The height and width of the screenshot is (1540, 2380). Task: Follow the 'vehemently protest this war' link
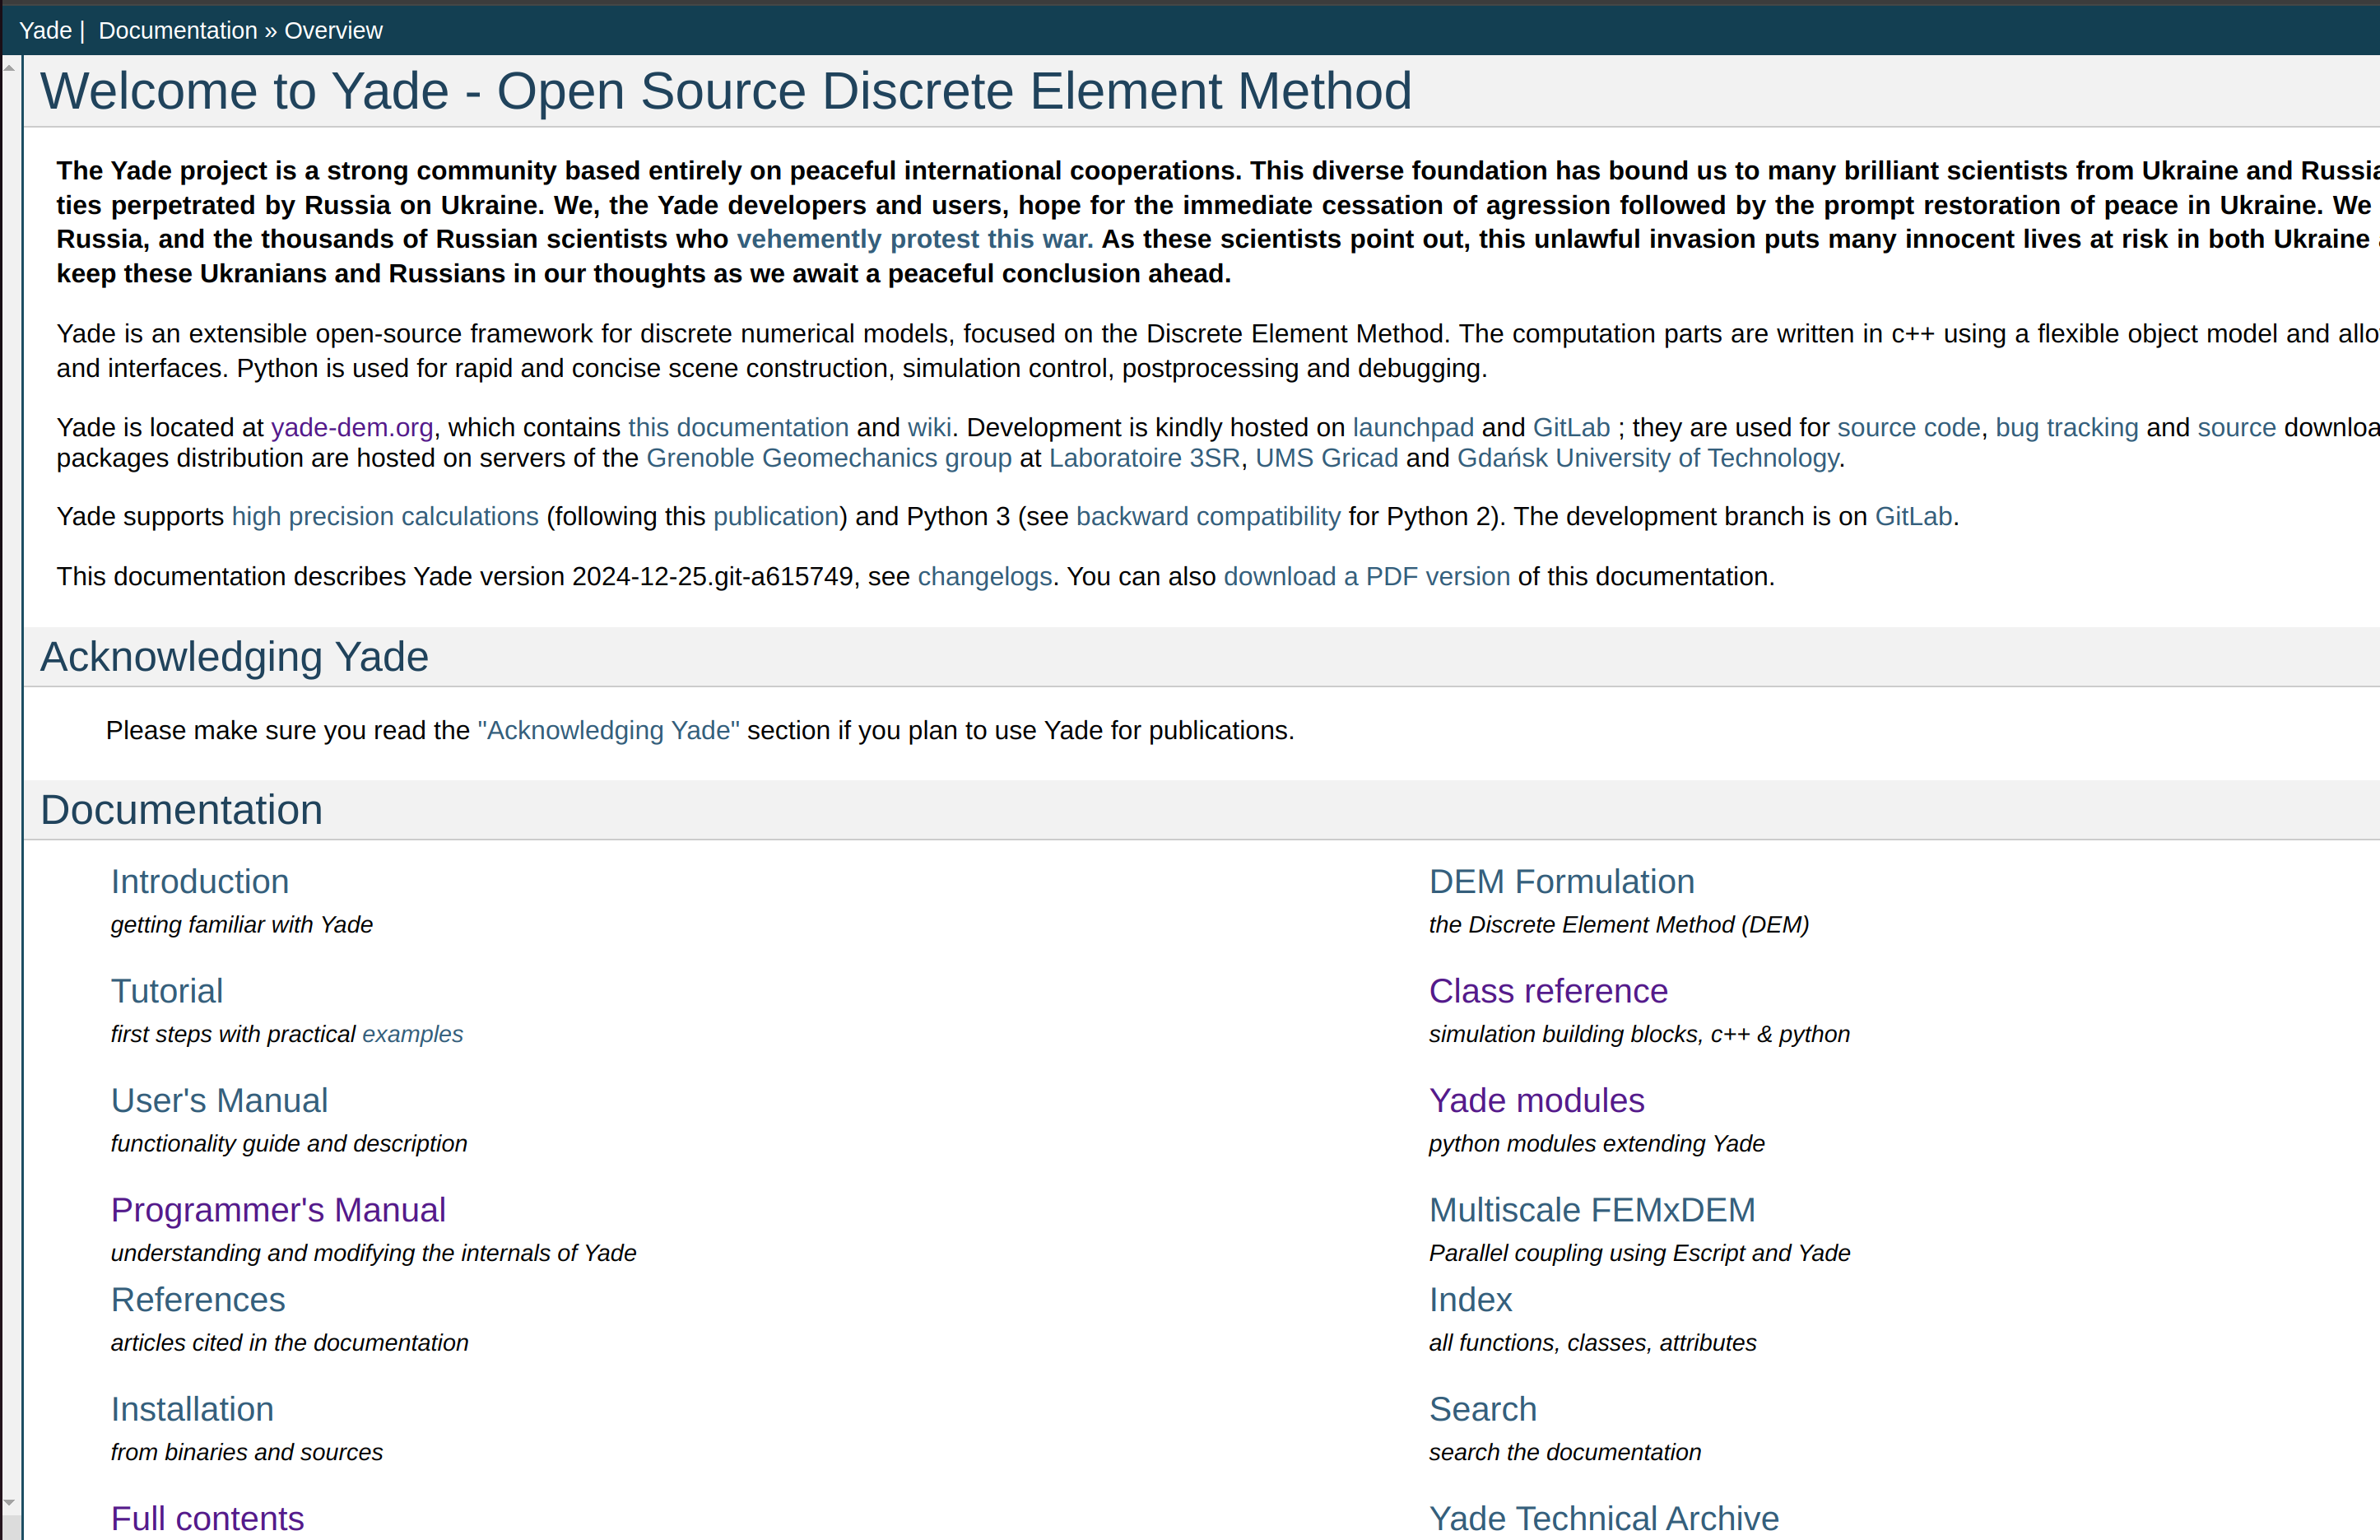[914, 240]
